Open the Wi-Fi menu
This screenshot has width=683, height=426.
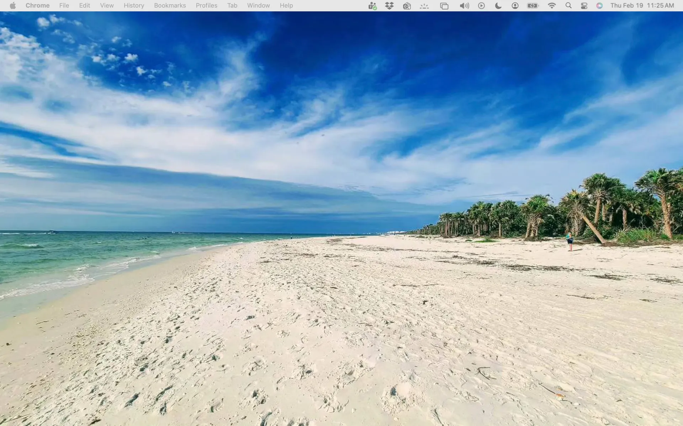pyautogui.click(x=552, y=6)
